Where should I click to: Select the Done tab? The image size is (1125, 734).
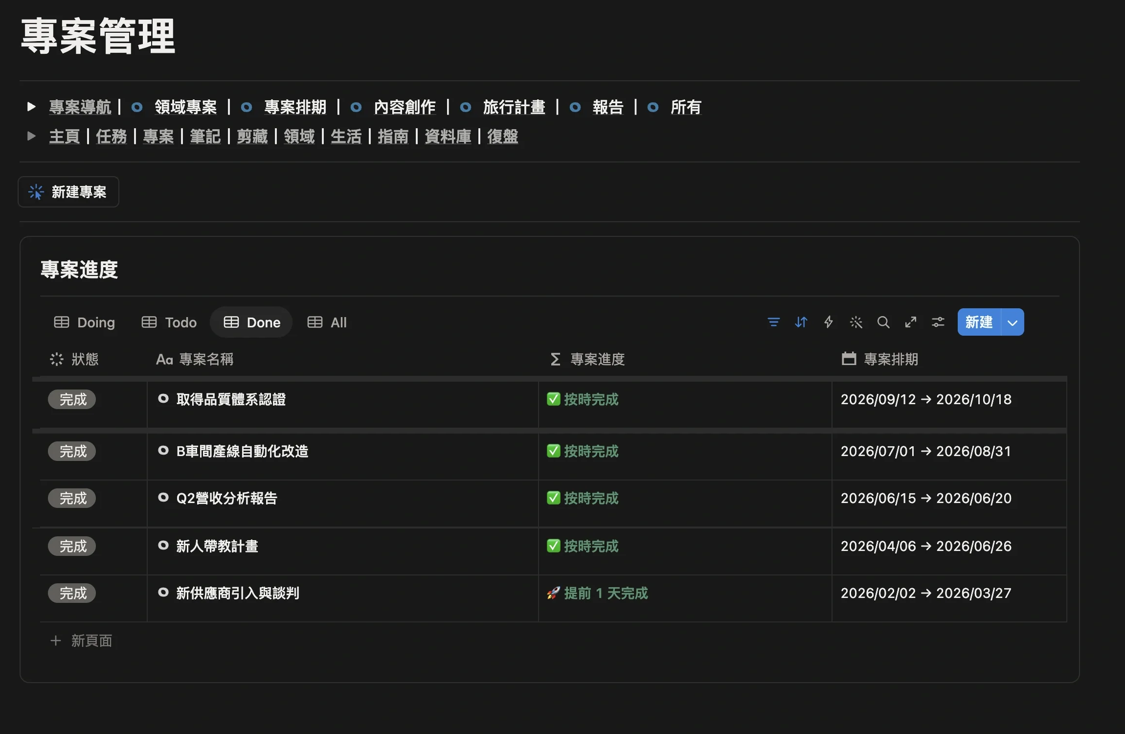[251, 322]
